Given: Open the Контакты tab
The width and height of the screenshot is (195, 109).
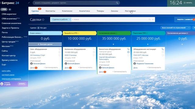Looking at the screenshot, I should pos(50,11).
